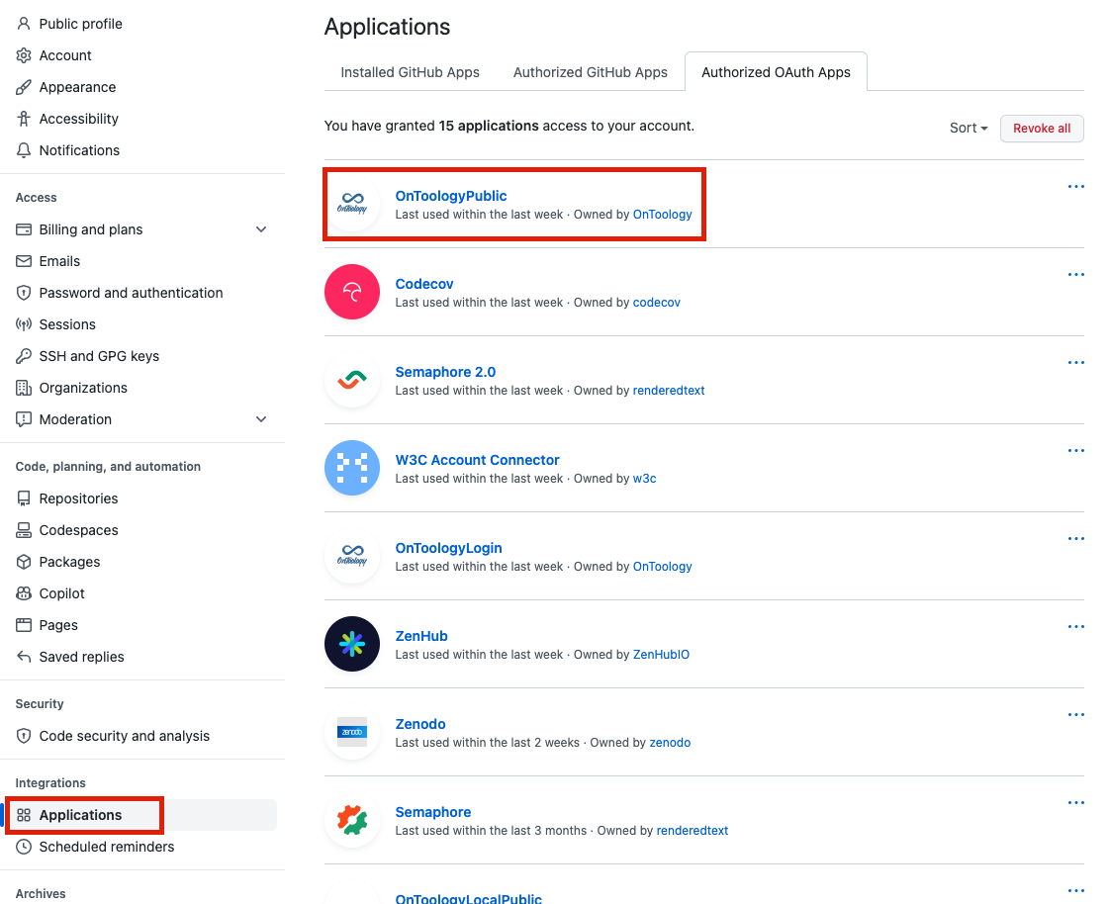The height and width of the screenshot is (904, 1110).
Task: Click the Code security shield icon
Action: coord(24,736)
